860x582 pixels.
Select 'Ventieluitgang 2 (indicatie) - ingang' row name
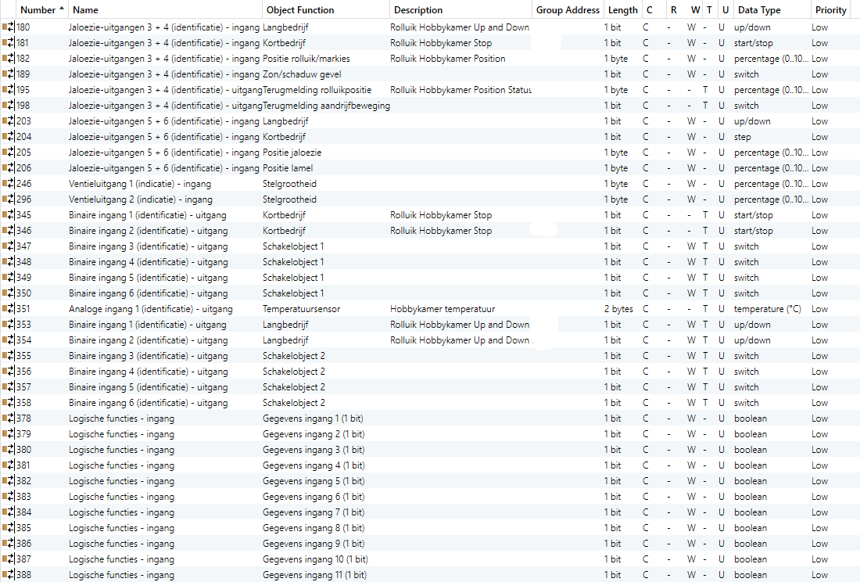click(x=141, y=199)
